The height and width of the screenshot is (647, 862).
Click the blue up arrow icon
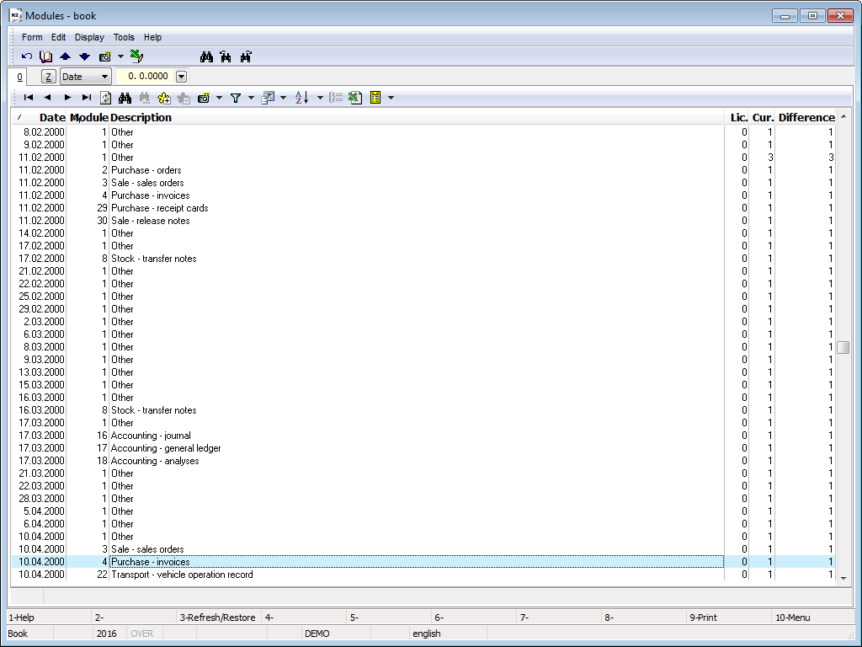(x=65, y=56)
